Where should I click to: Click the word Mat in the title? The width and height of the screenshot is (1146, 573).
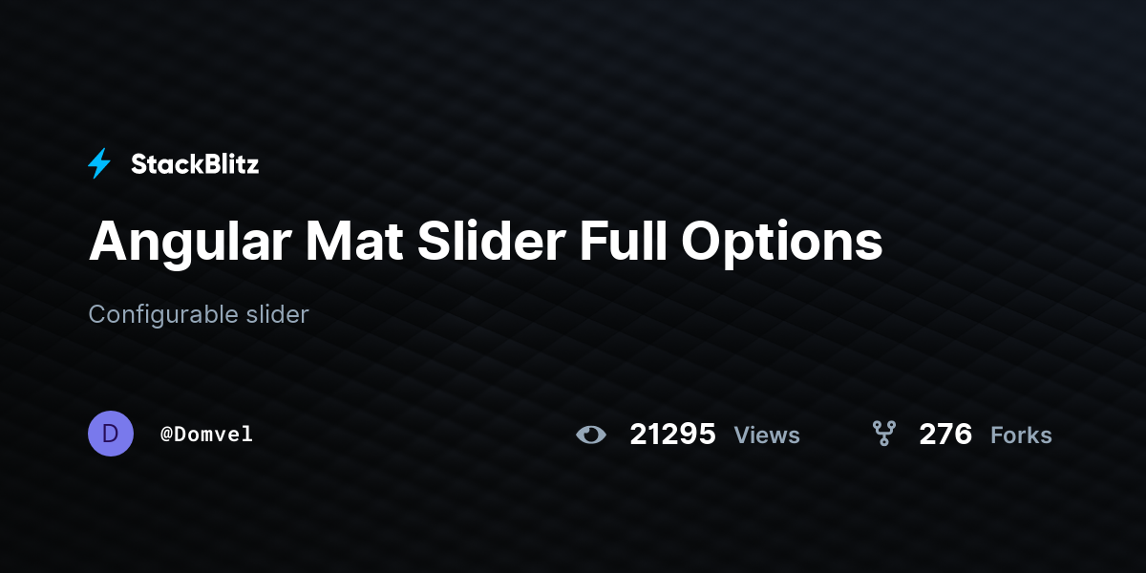[354, 241]
